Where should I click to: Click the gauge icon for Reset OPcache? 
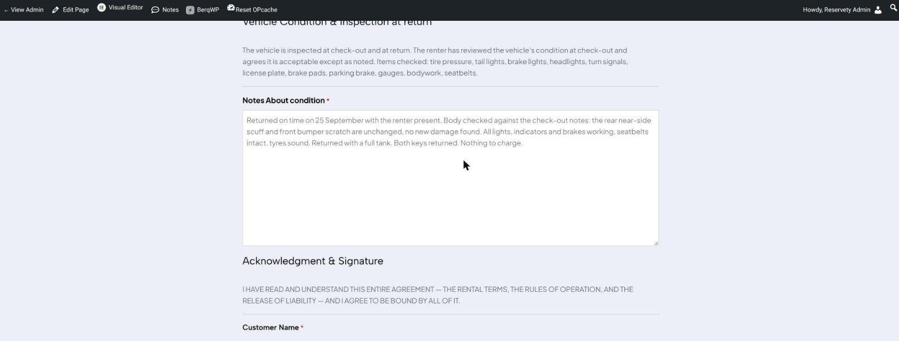point(231,8)
